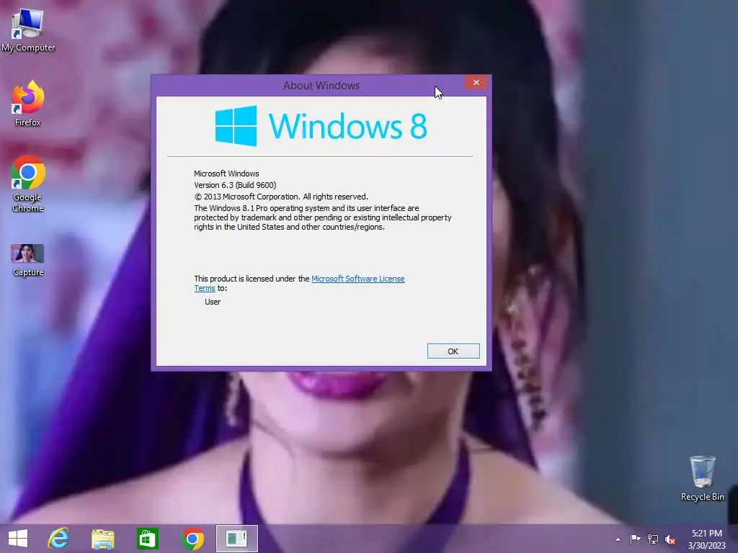Click the About Windows title bar
This screenshot has height=553, width=738.
[x=321, y=85]
